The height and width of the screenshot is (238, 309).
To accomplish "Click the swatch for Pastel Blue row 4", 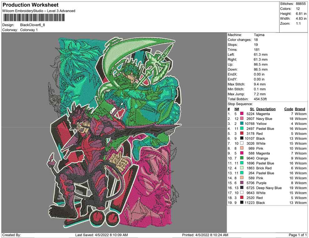I will click(x=242, y=129).
